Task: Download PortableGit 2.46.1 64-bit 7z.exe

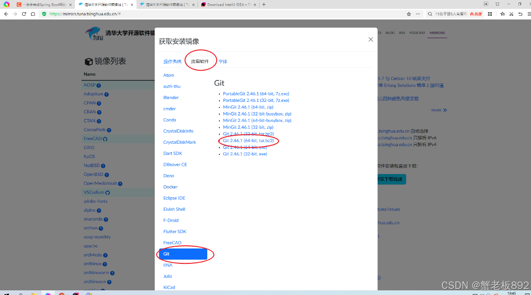Action: pyautogui.click(x=256, y=94)
